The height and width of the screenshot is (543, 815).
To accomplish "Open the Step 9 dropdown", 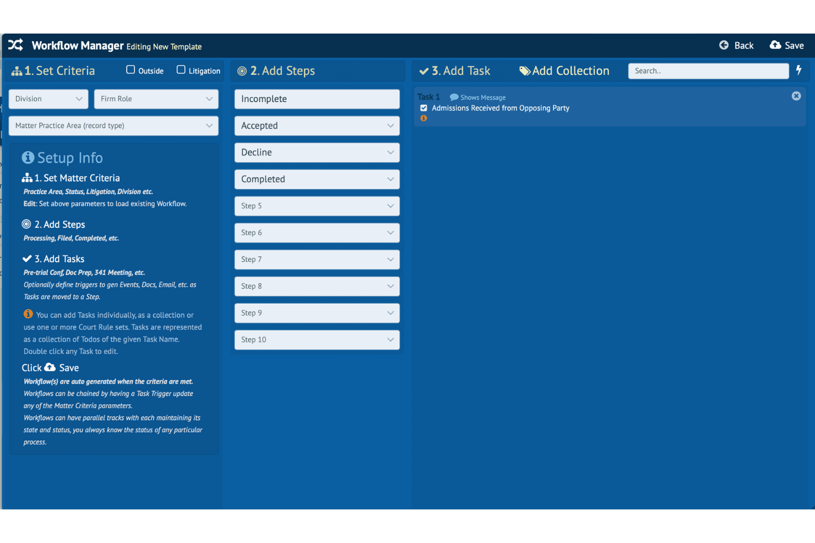I will [x=317, y=313].
